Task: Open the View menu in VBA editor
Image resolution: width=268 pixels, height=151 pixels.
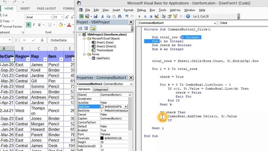Action: (106, 10)
